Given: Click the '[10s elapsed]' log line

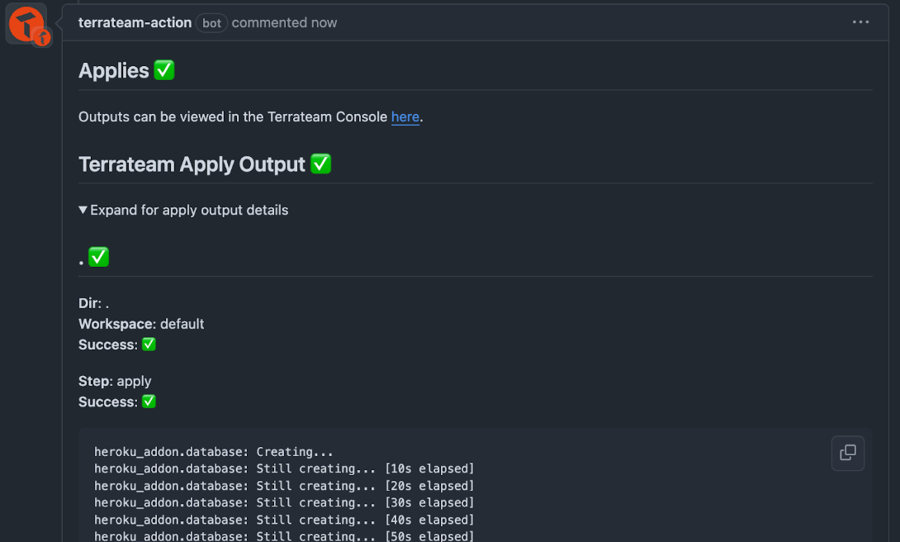Looking at the screenshot, I should click(x=284, y=468).
